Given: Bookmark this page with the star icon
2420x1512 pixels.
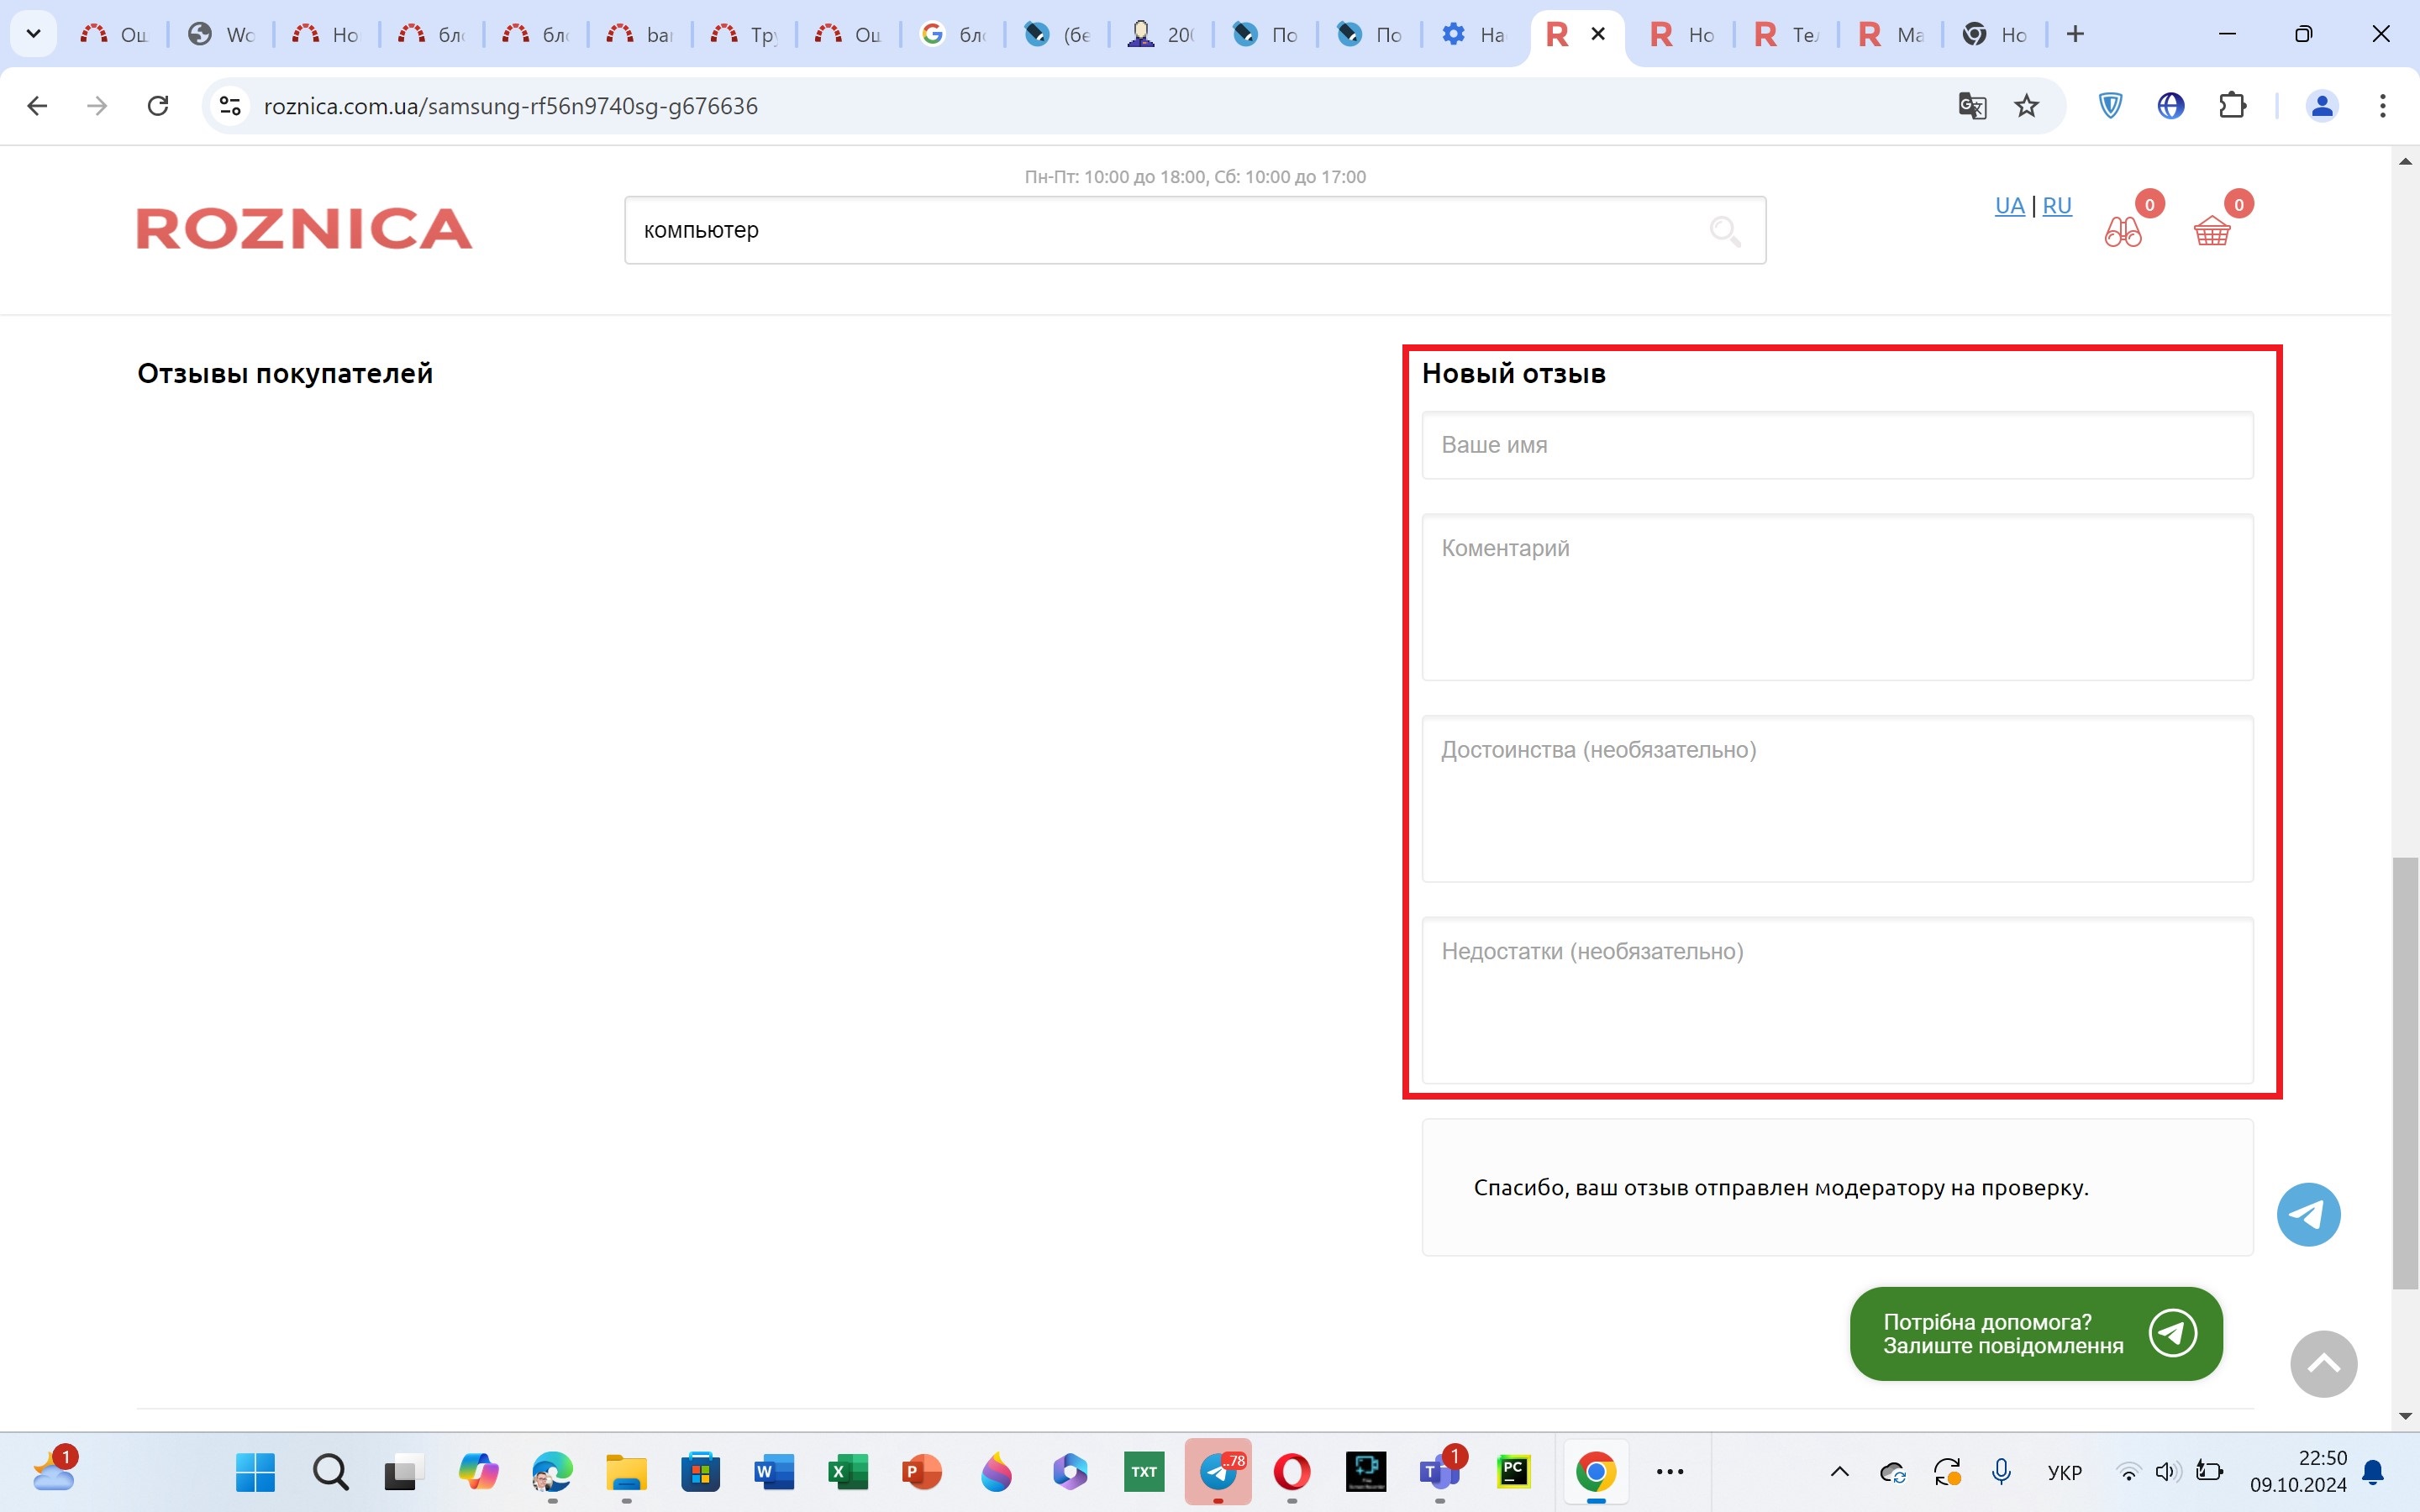Looking at the screenshot, I should [2026, 106].
